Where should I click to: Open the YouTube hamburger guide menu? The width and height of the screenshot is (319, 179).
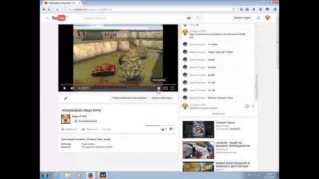tap(47, 18)
